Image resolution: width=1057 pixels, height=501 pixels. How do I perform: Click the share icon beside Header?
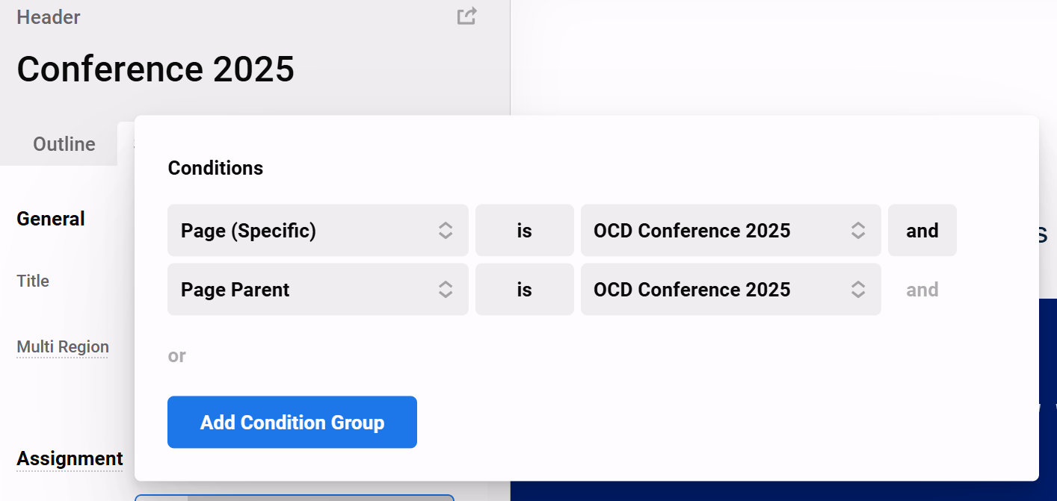tap(466, 16)
